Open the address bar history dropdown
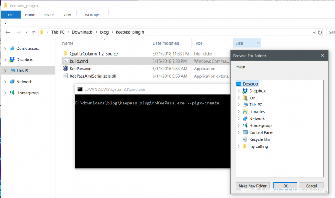This screenshot has height=198, width=335. pyautogui.click(x=313, y=32)
